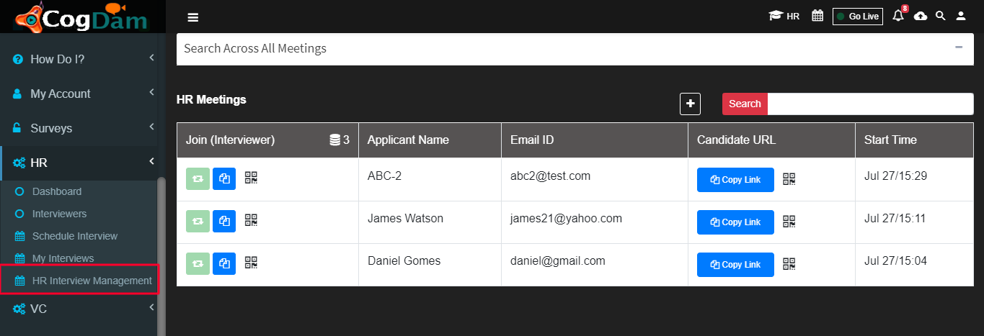
Task: Copy candidate link for Daniel Gomes
Action: point(735,265)
